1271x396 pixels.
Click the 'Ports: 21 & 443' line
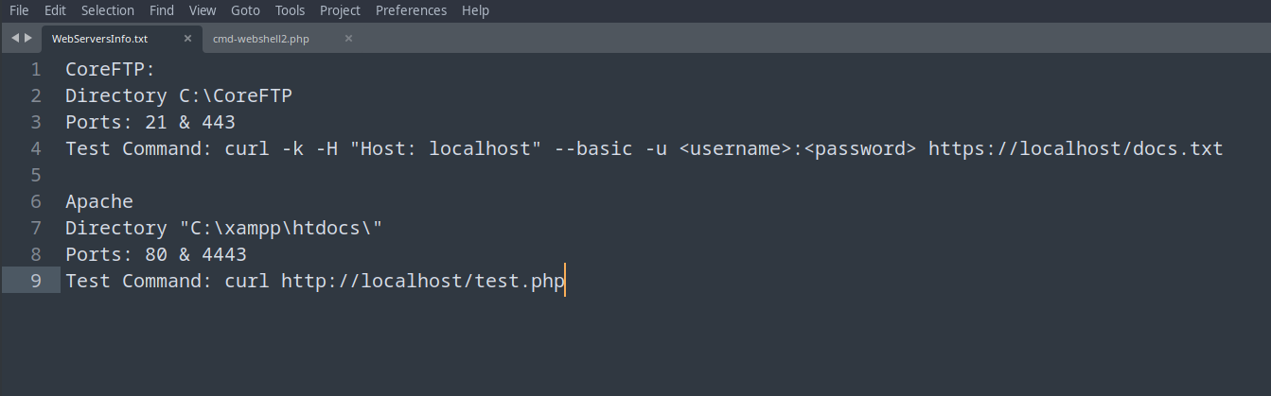click(150, 122)
